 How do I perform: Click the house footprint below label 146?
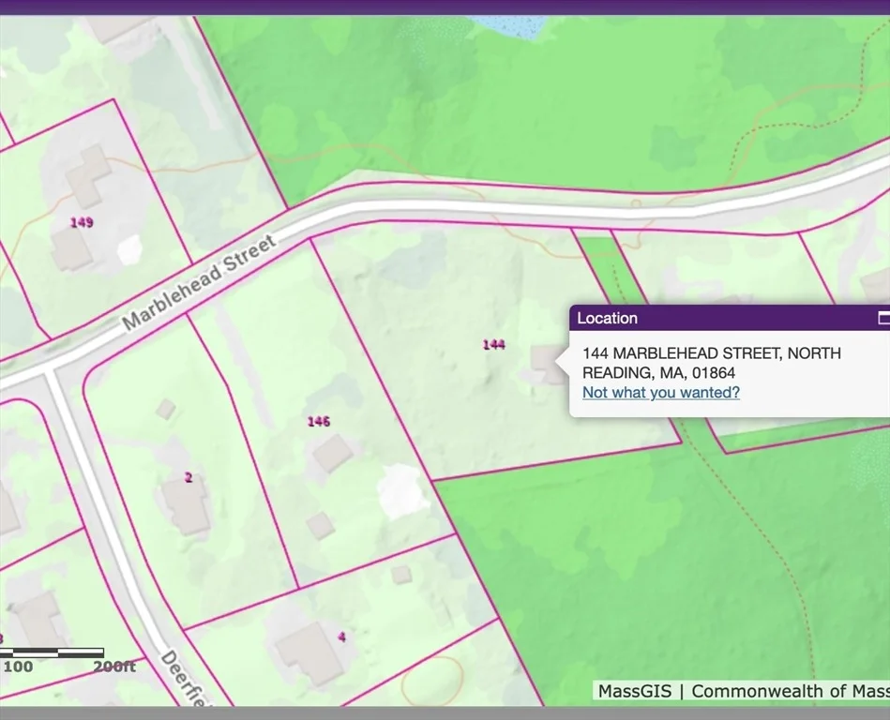coord(333,454)
